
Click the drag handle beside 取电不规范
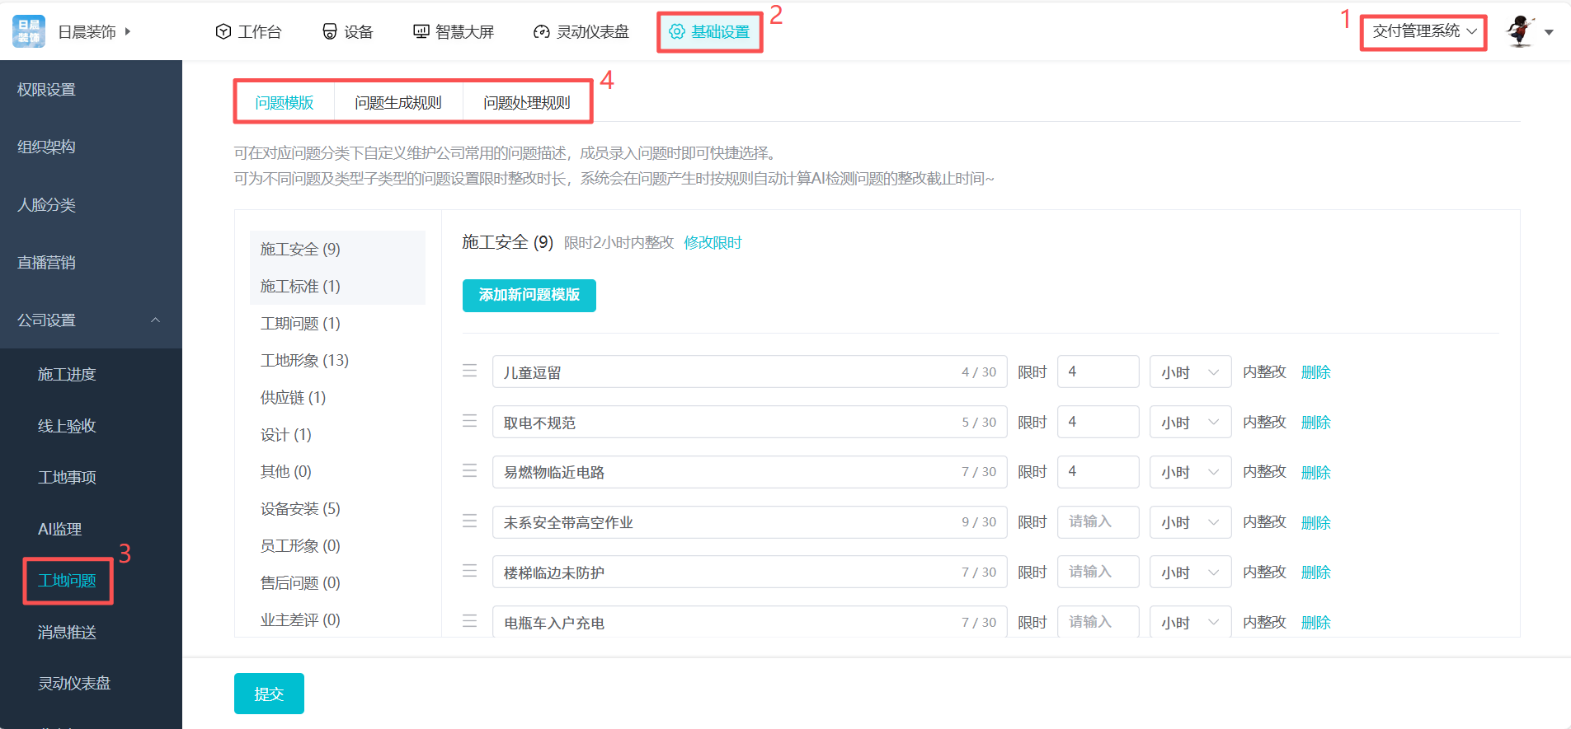tap(470, 422)
